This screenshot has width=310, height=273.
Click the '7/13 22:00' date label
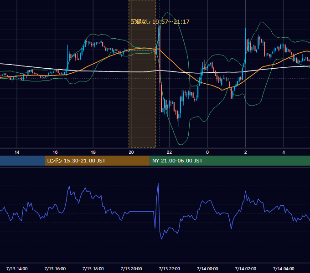click(x=170, y=268)
